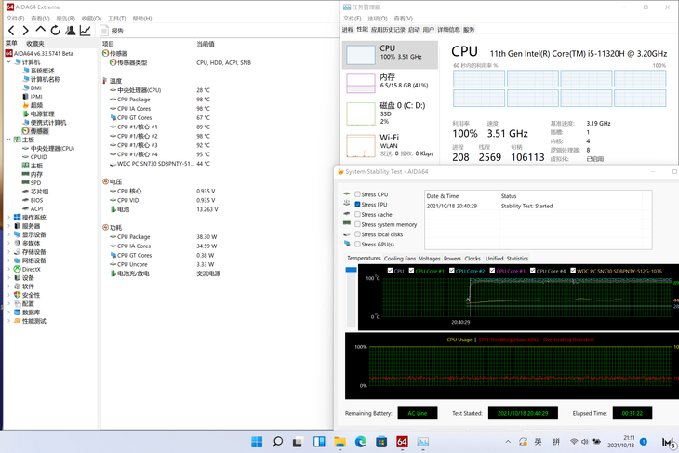This screenshot has height=453, width=679.
Task: Go back in the AIDA64 toolbar
Action: 12,31
